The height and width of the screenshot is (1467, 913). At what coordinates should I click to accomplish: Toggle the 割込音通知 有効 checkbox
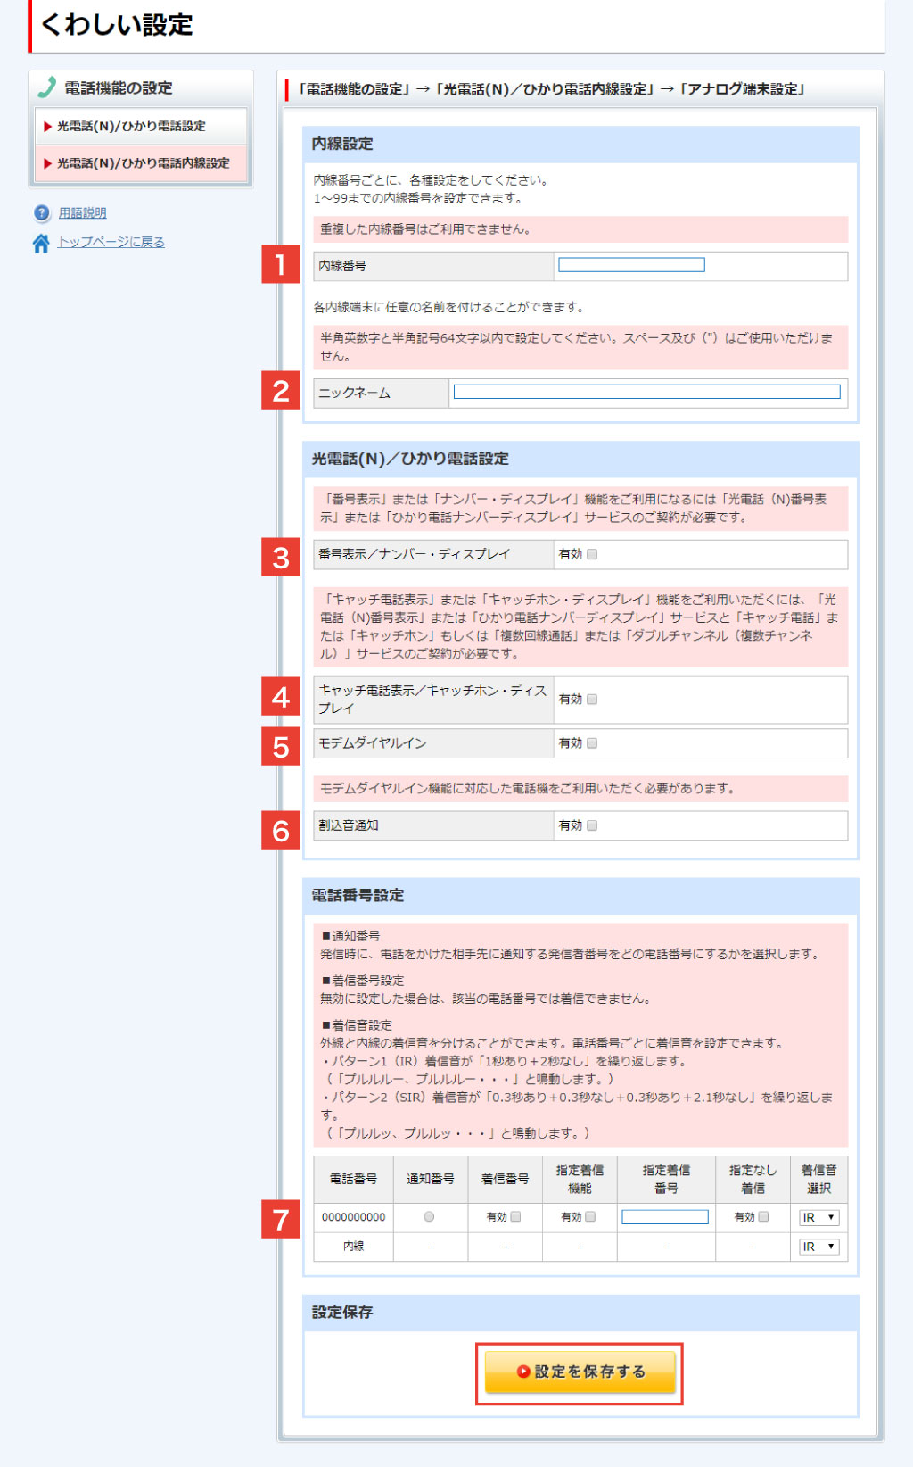tap(592, 825)
